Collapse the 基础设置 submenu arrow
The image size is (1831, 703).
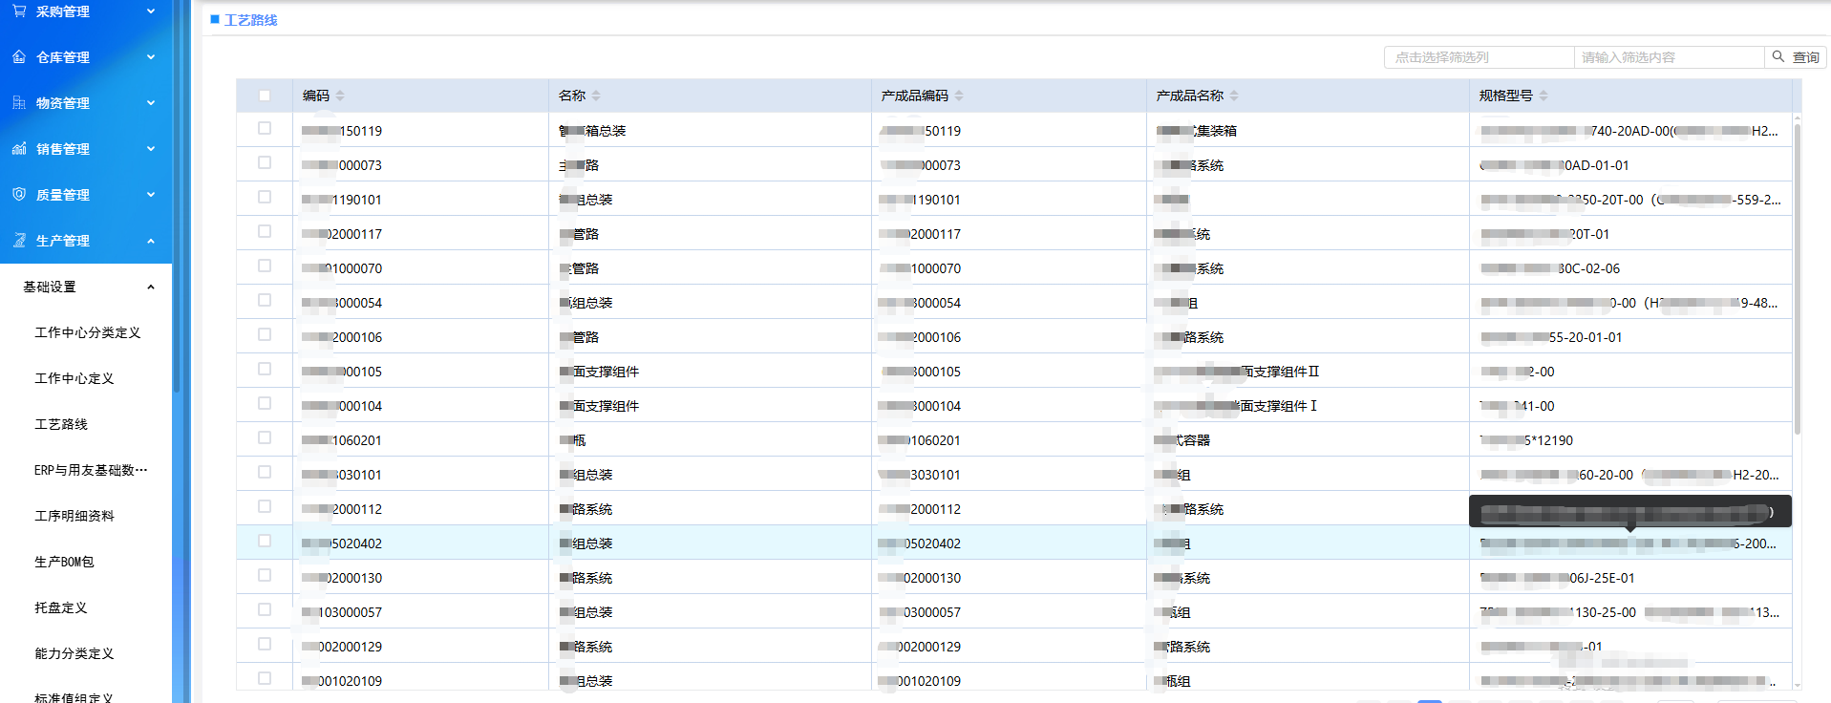tap(151, 287)
